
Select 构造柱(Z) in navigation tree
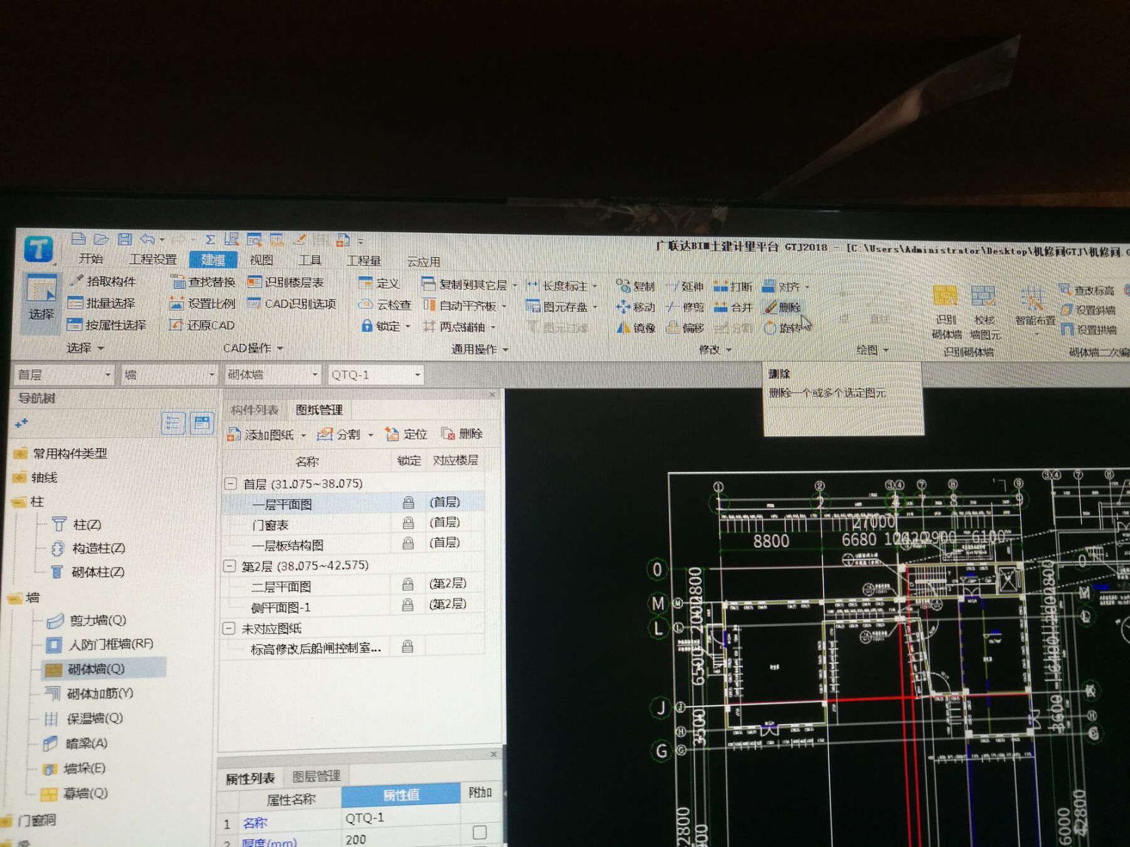click(x=87, y=548)
